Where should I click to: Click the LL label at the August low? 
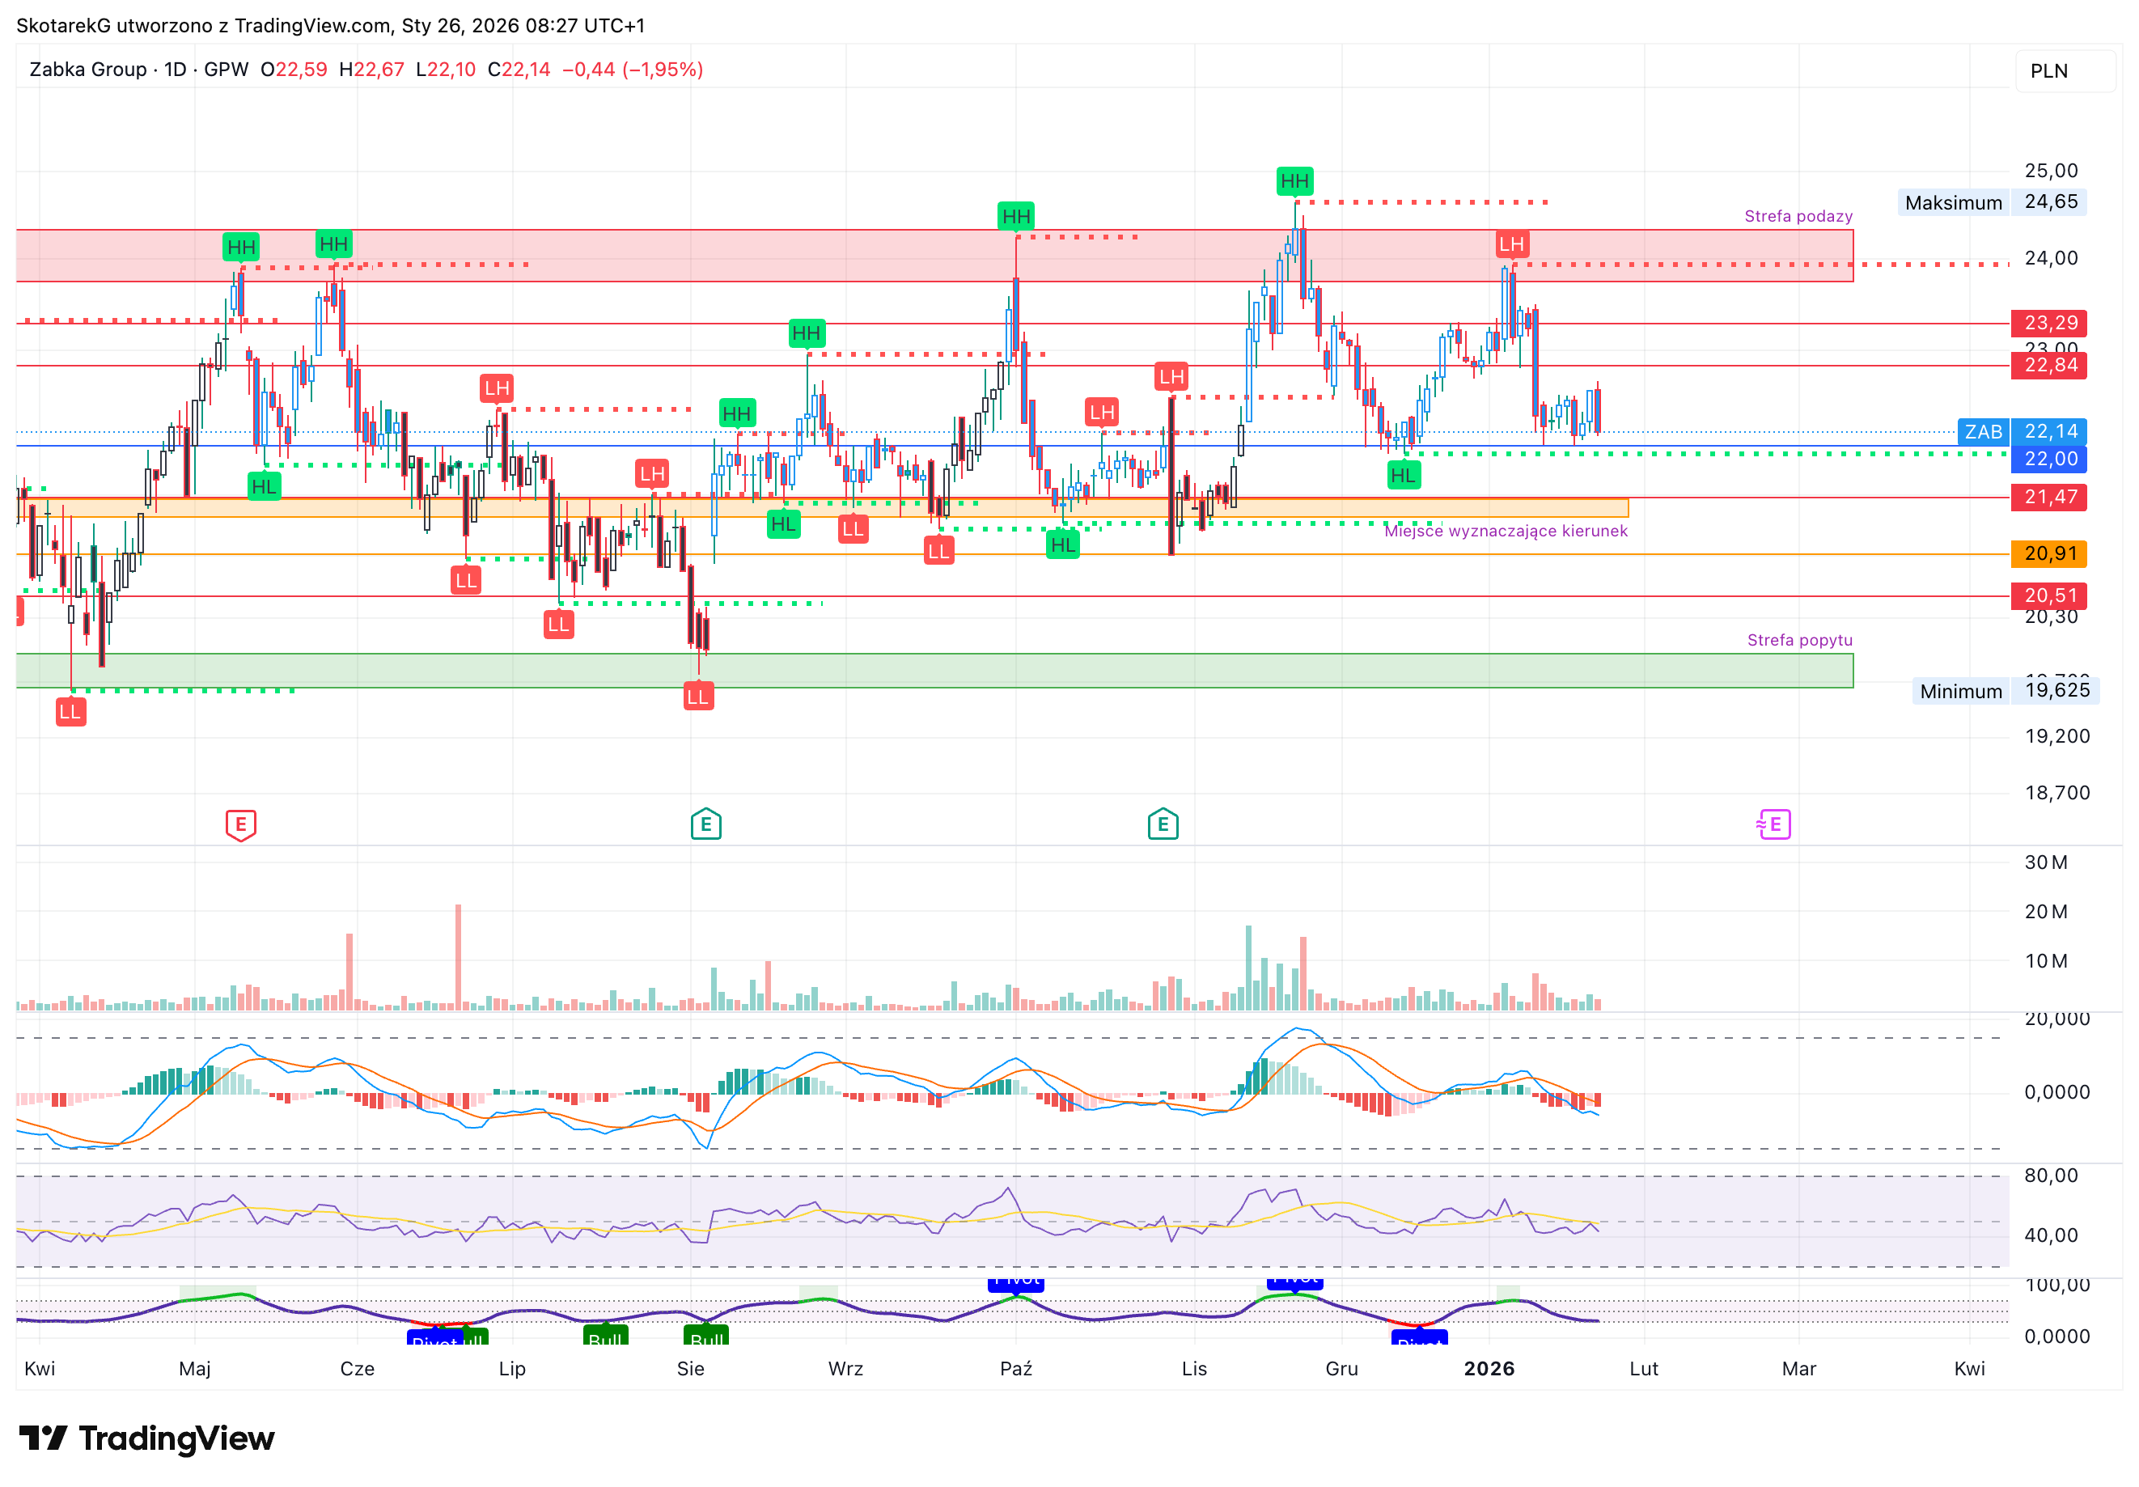698,697
